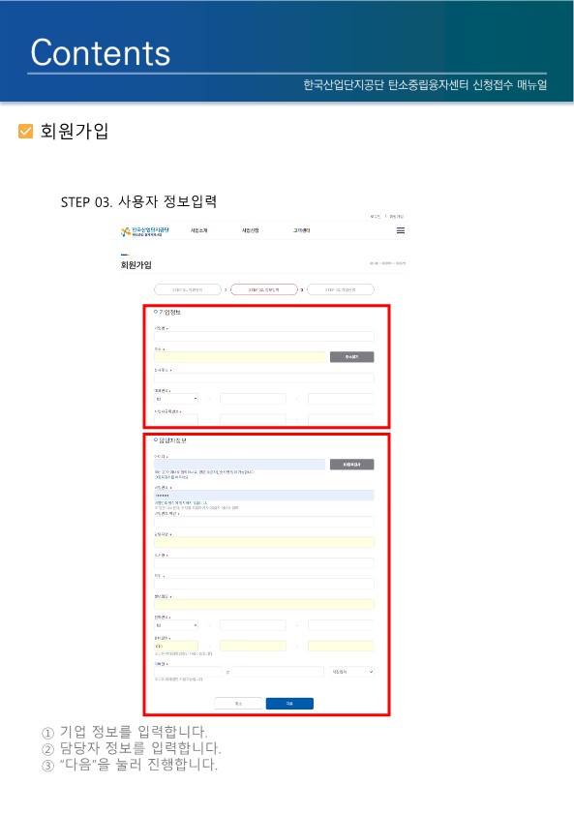Click the password field with masked dots

click(x=264, y=496)
